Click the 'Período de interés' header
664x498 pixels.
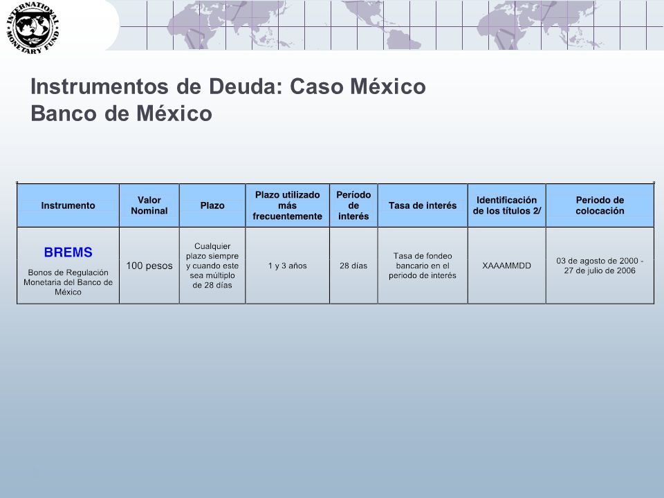(x=353, y=205)
